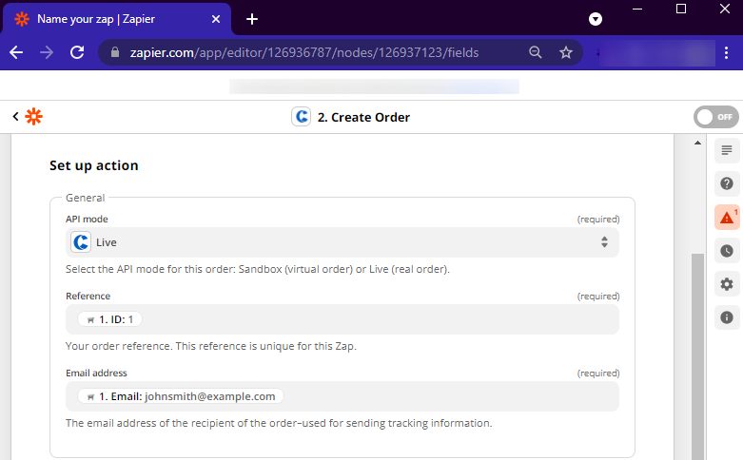Go back using the browser back arrow
This screenshot has height=460, width=743.
pos(16,52)
